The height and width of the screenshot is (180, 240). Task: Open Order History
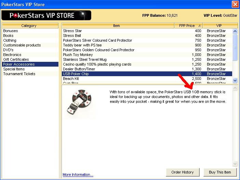click(183, 172)
